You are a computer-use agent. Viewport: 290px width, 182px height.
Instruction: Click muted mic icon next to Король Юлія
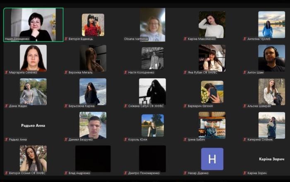(x=126, y=139)
